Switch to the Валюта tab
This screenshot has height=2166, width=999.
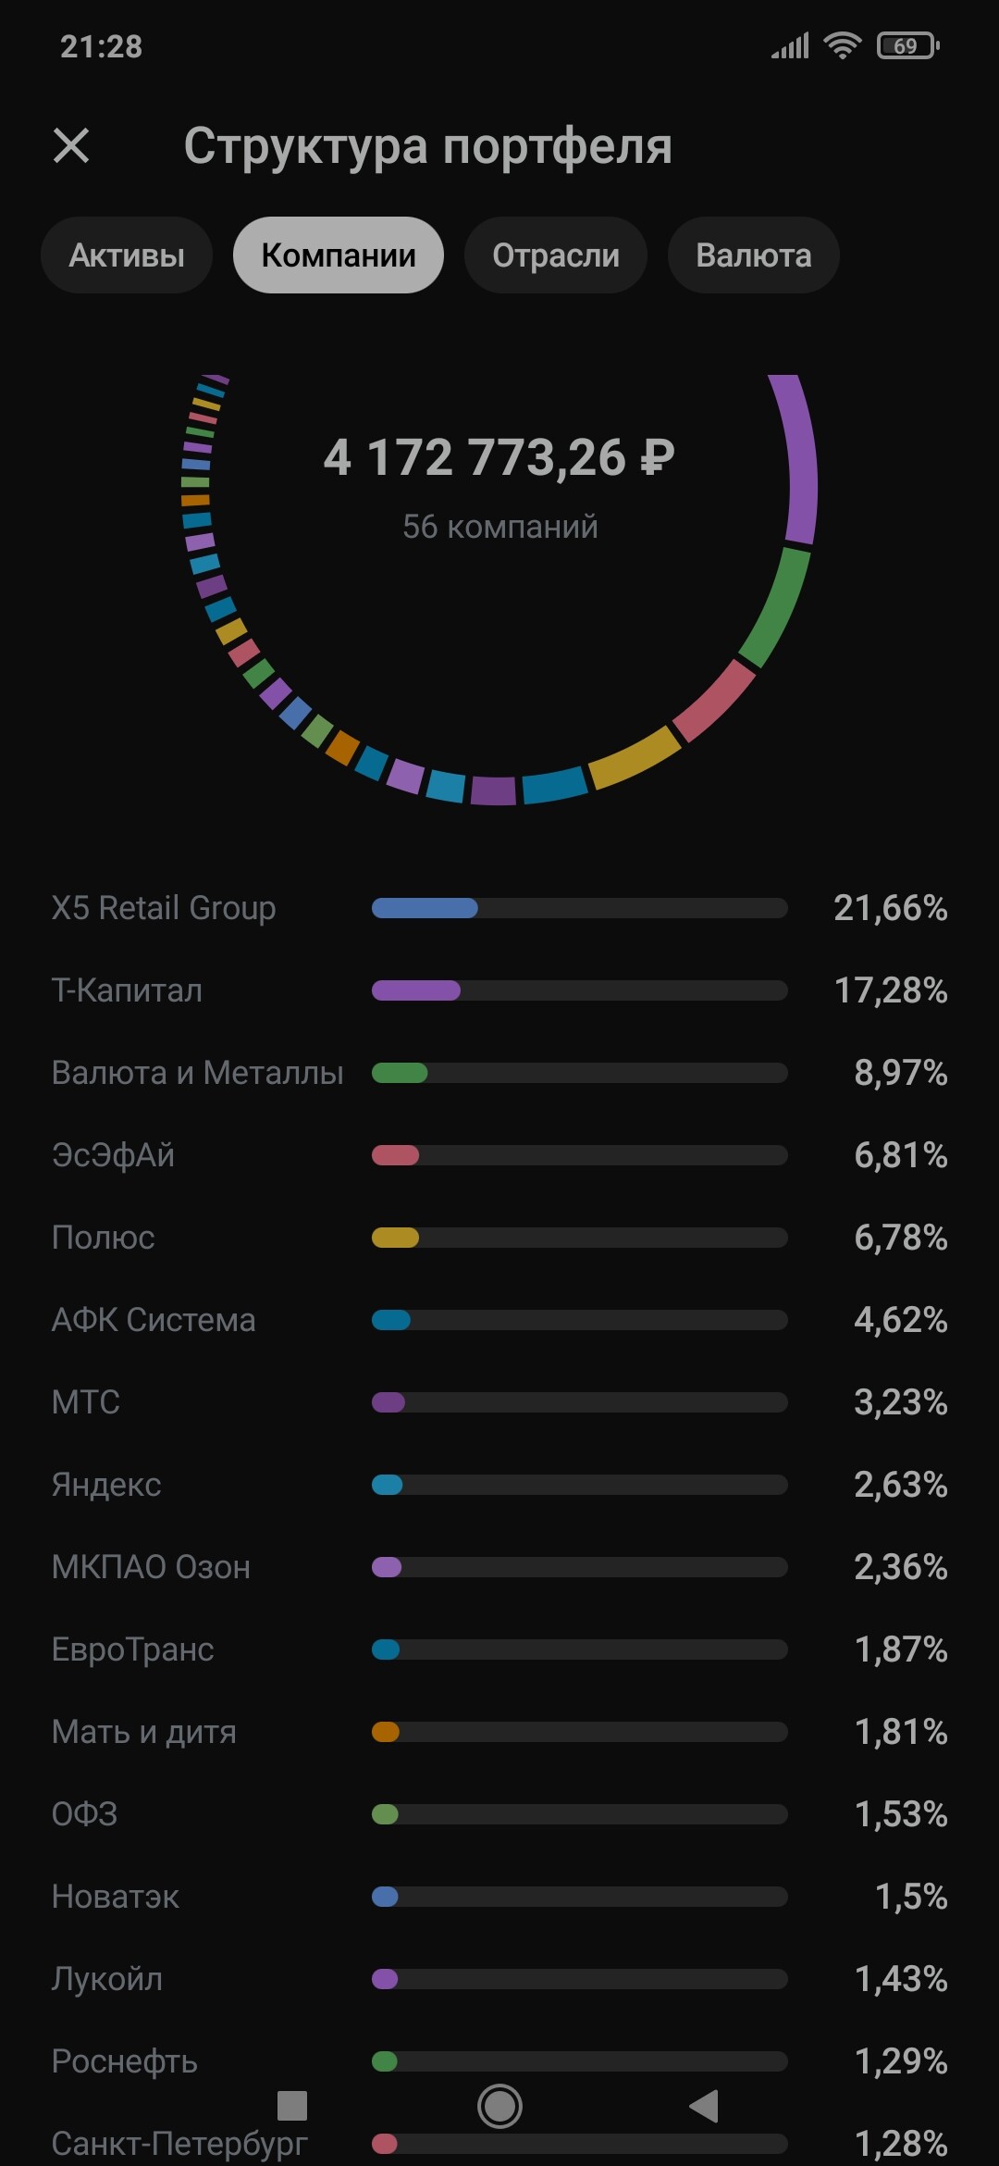point(754,255)
